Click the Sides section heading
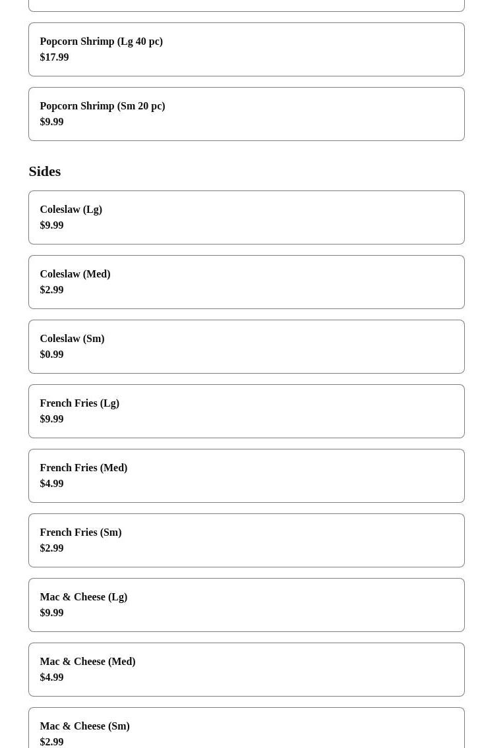The width and height of the screenshot is (480, 748). tap(45, 171)
